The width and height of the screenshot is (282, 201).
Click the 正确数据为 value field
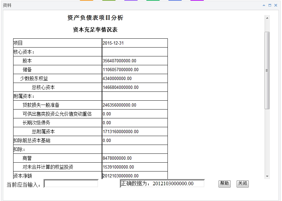click(162, 183)
